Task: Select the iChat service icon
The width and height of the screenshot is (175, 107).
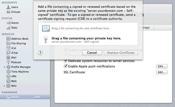Action: (8, 53)
